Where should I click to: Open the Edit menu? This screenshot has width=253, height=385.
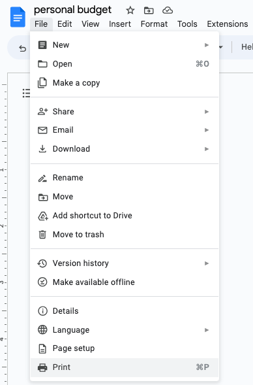point(65,24)
